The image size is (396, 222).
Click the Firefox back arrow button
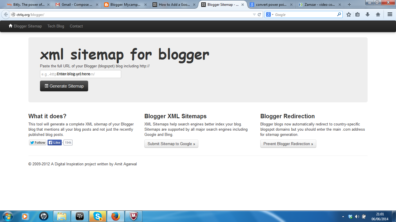pyautogui.click(x=6, y=14)
